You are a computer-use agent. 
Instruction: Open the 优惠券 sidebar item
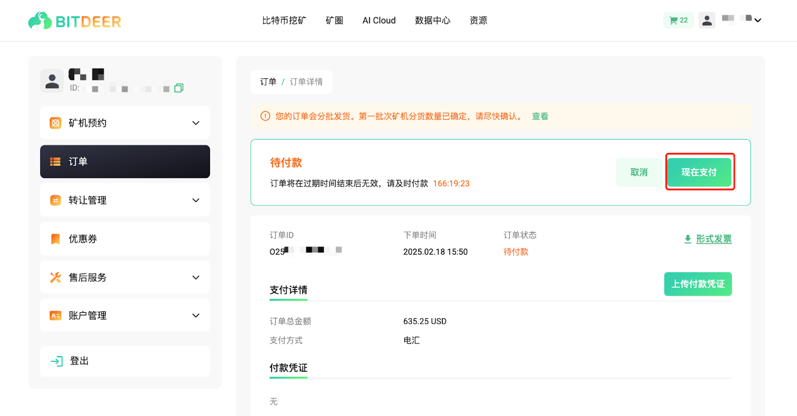(125, 239)
